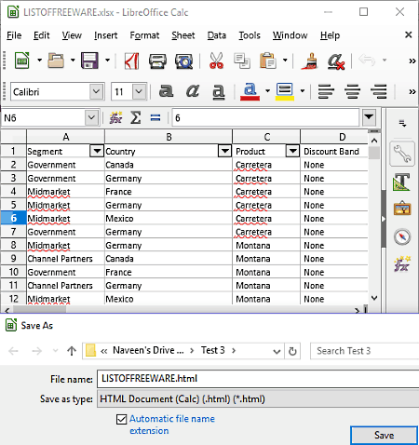Open sidebar Gallery panel

point(402,209)
